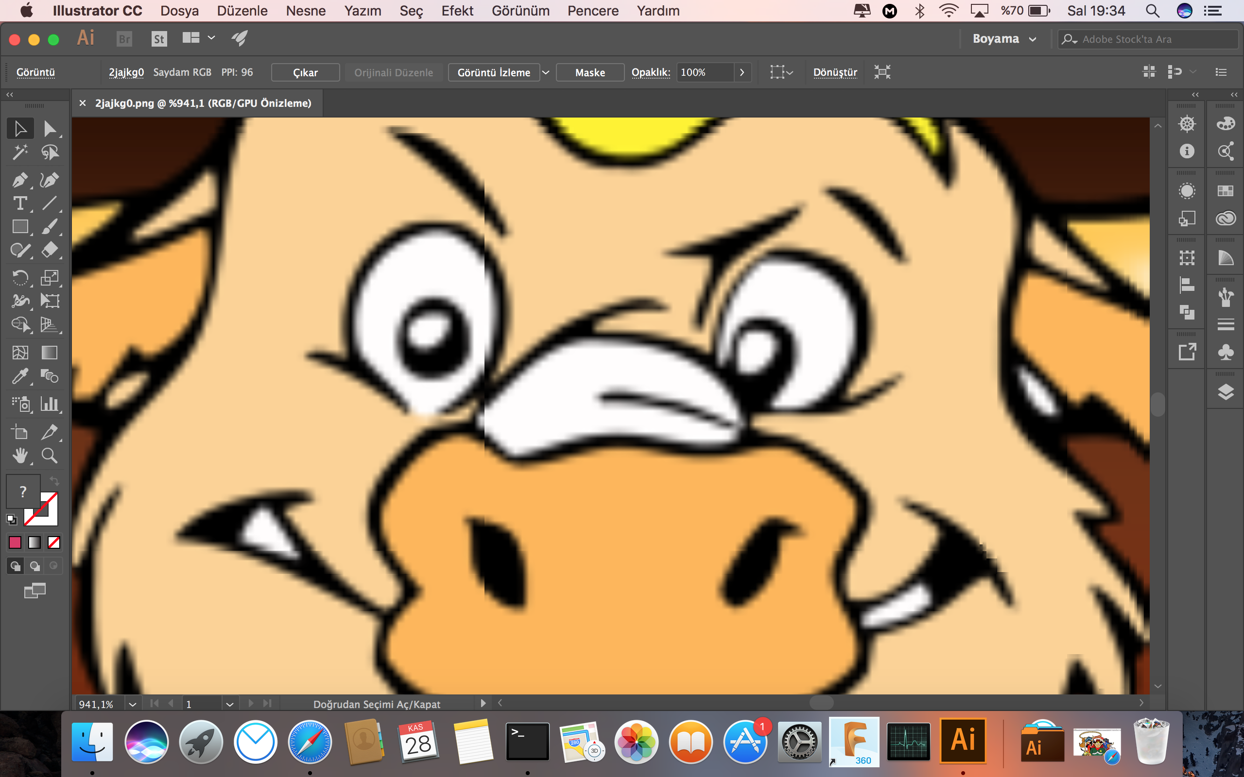
Task: Open the Nesne menu
Action: (306, 11)
